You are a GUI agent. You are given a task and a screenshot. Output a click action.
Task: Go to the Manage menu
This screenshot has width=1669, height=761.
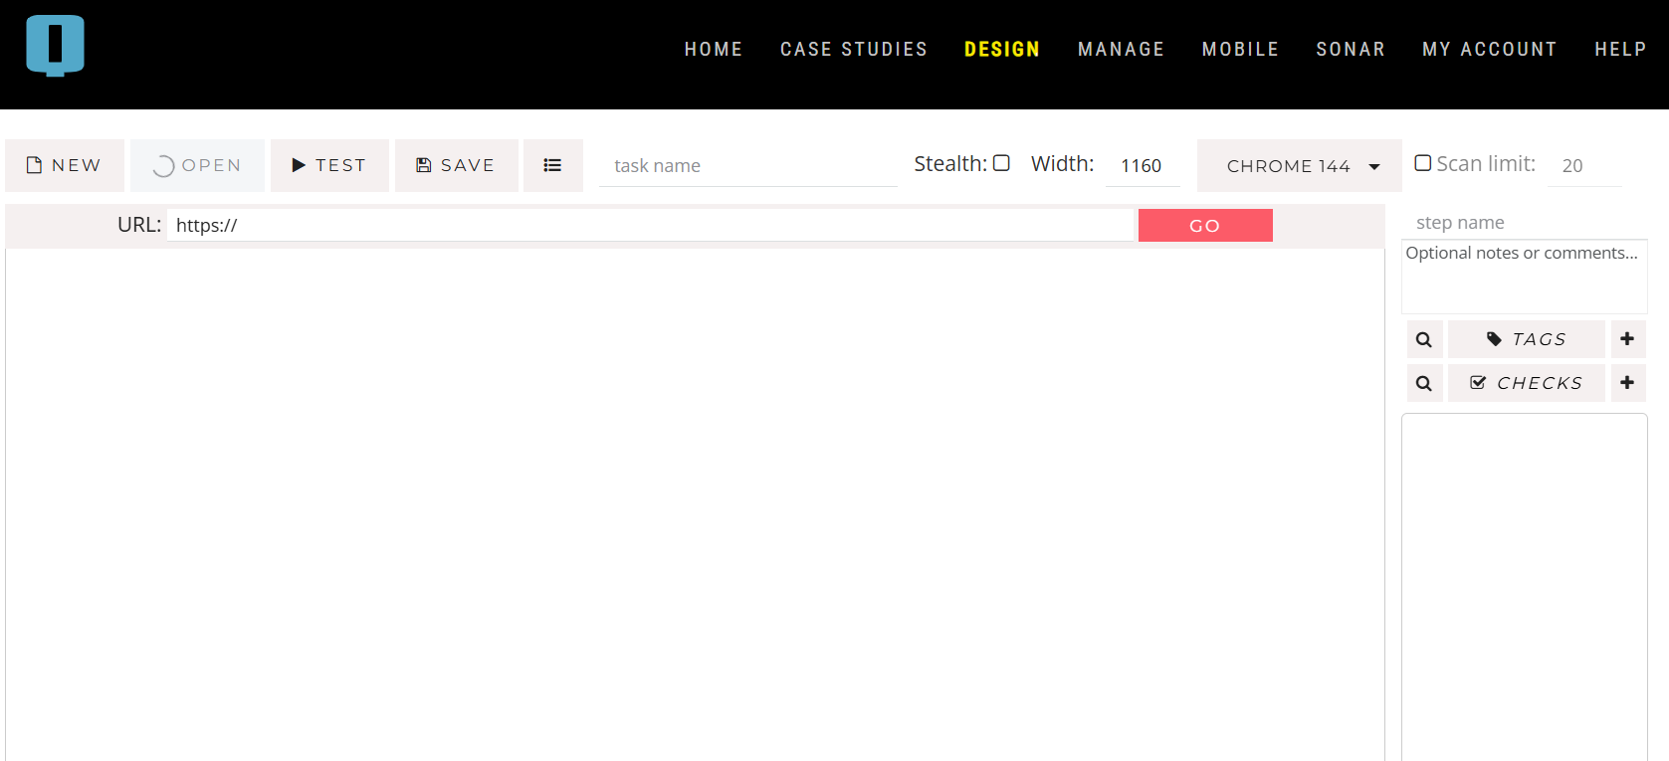tap(1121, 49)
